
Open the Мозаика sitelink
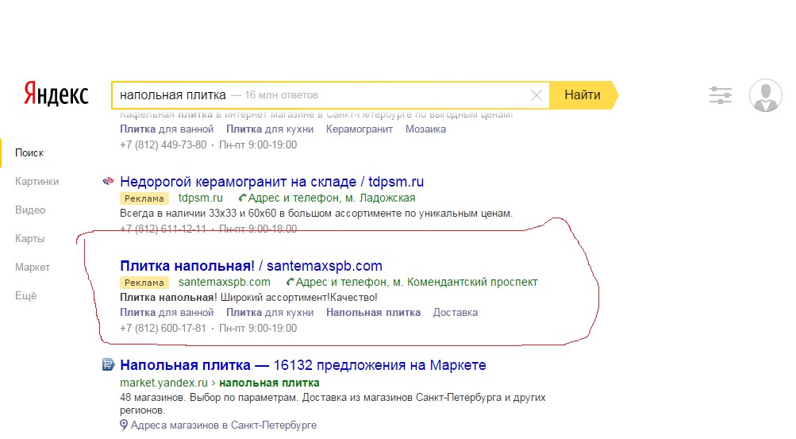point(425,129)
